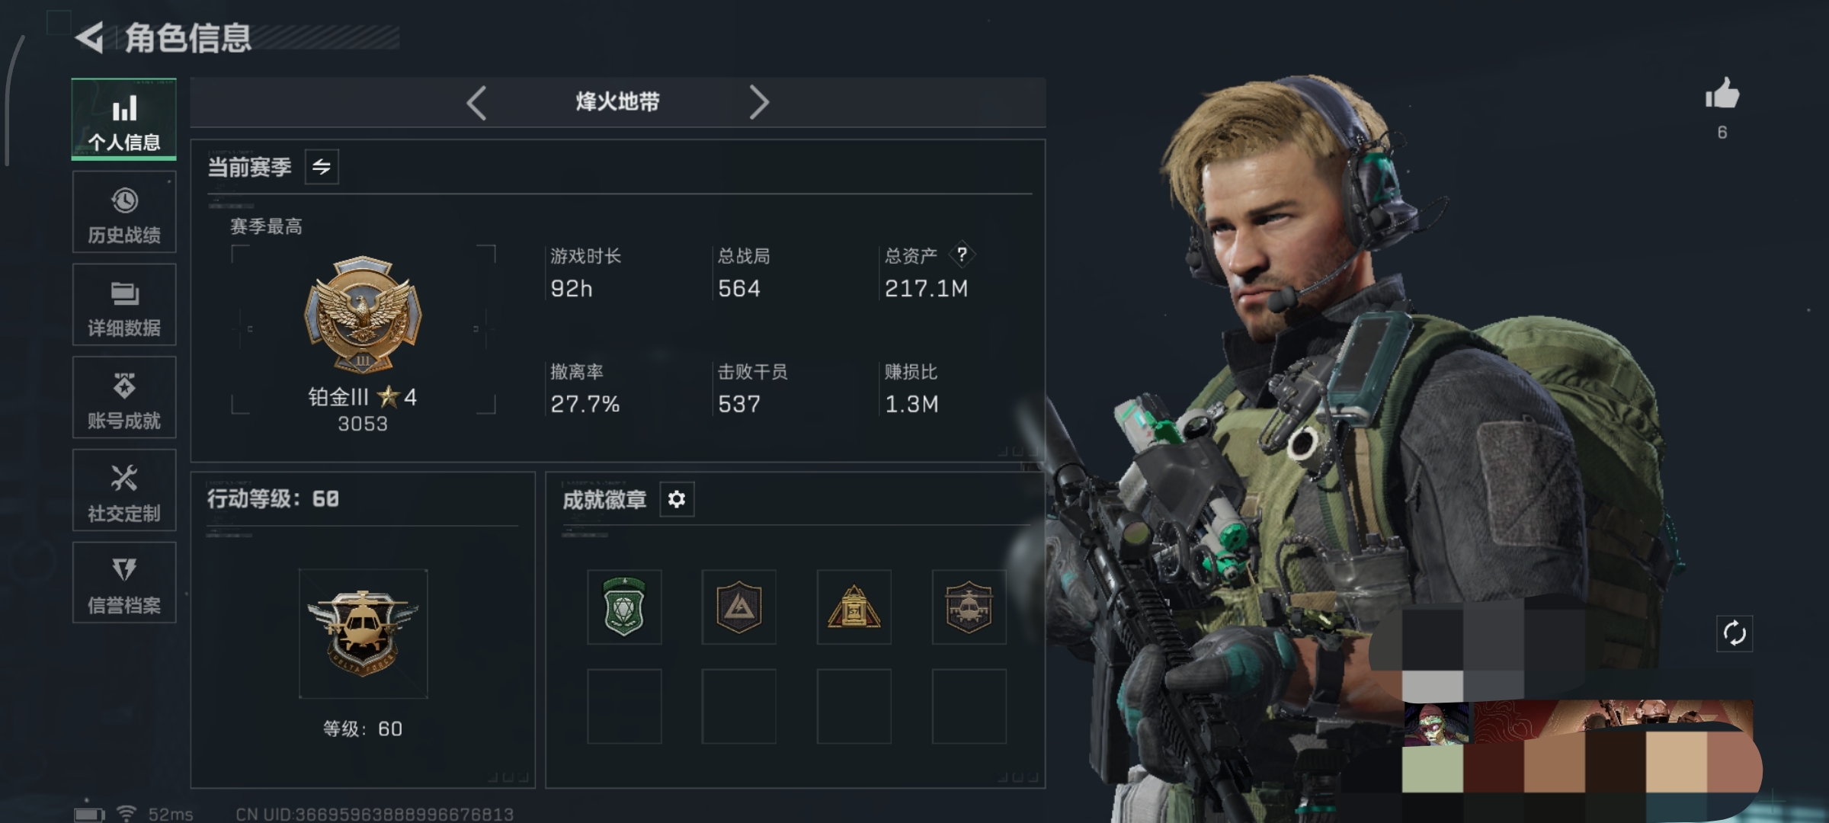
Task: Switch to previous mode with left chevron
Action: click(x=477, y=102)
